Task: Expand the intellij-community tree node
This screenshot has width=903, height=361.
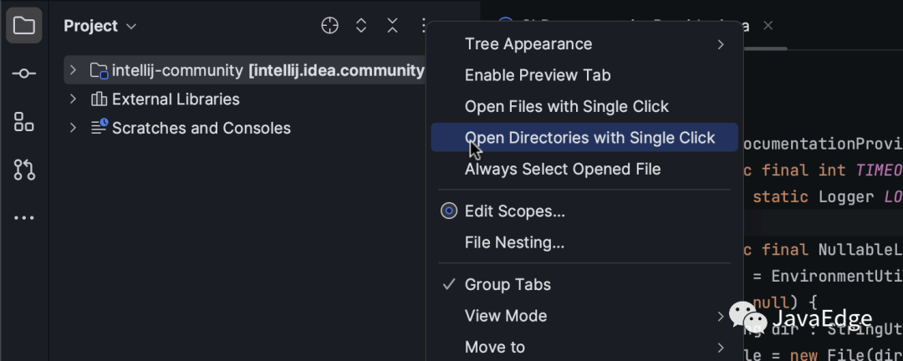Action: coord(73,70)
